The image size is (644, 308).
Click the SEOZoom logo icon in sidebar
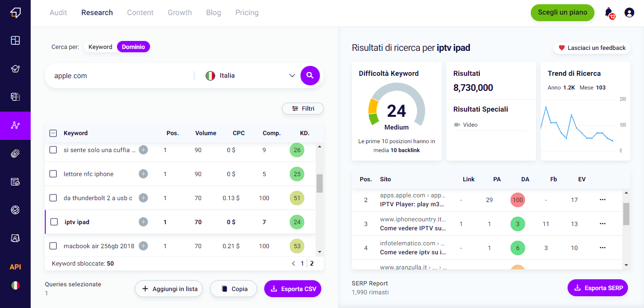(x=15, y=13)
